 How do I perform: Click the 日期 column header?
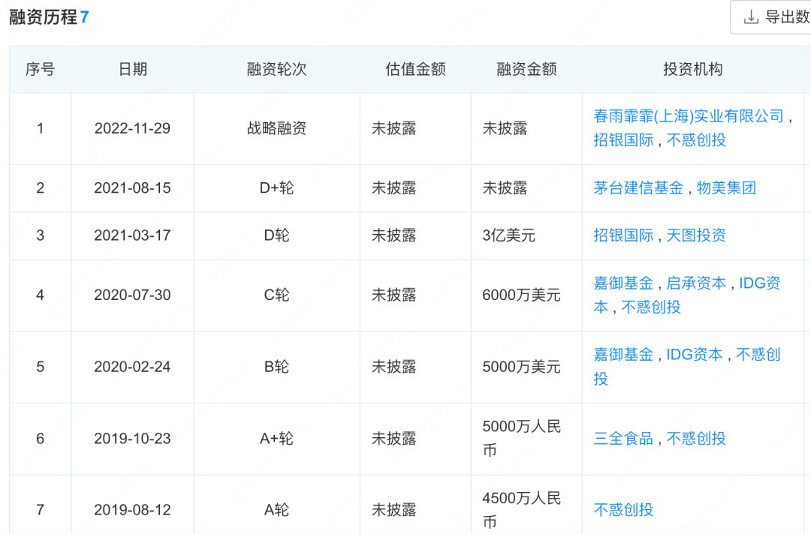(x=132, y=69)
